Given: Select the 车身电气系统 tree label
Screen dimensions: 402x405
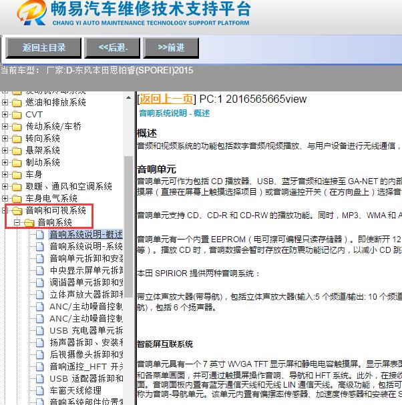Looking at the screenshot, I should click(51, 198).
